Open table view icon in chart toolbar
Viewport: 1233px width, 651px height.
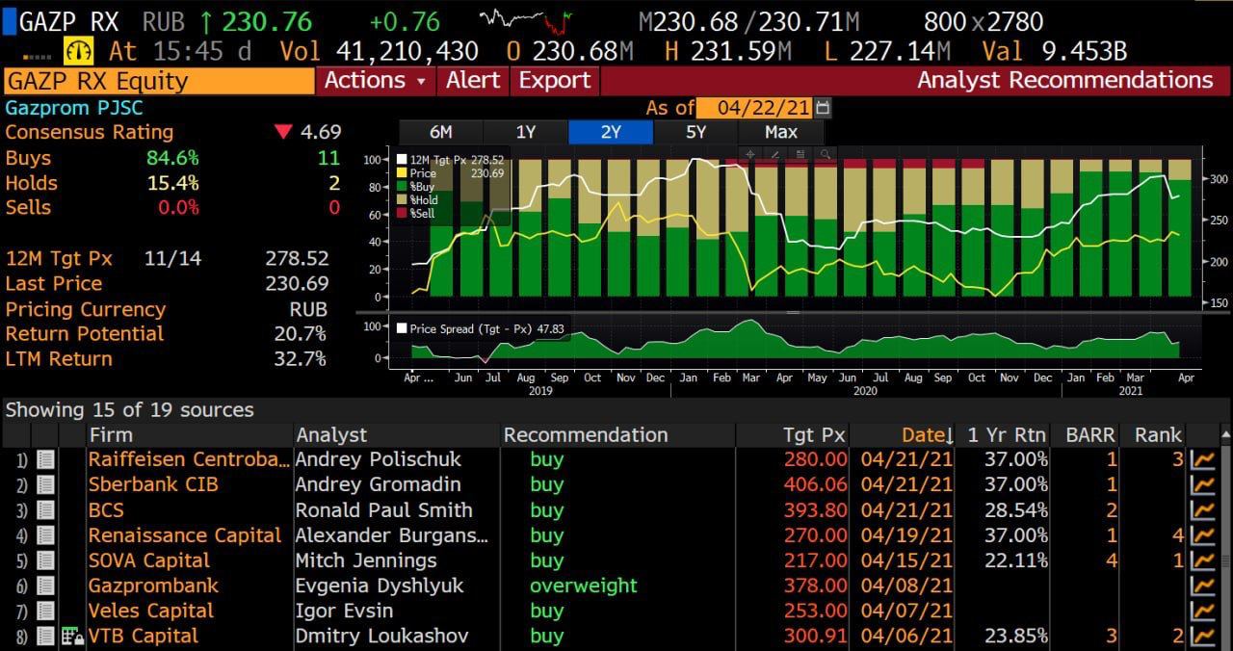tap(800, 154)
